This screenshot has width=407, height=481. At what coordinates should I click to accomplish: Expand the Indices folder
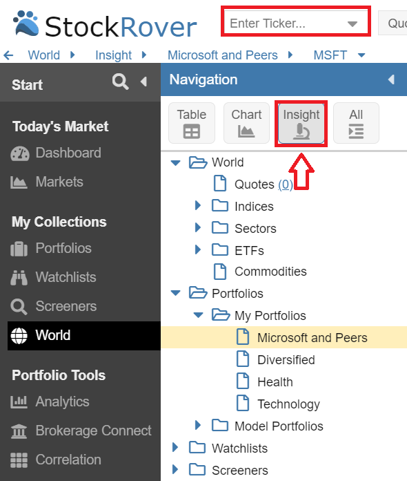click(x=198, y=205)
